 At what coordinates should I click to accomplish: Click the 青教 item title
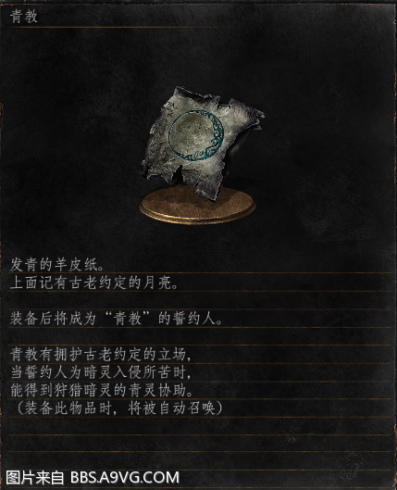point(24,17)
